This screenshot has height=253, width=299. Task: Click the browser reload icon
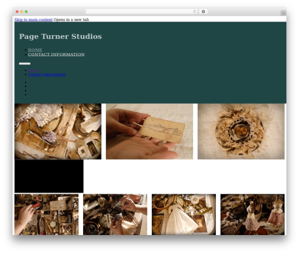194,12
